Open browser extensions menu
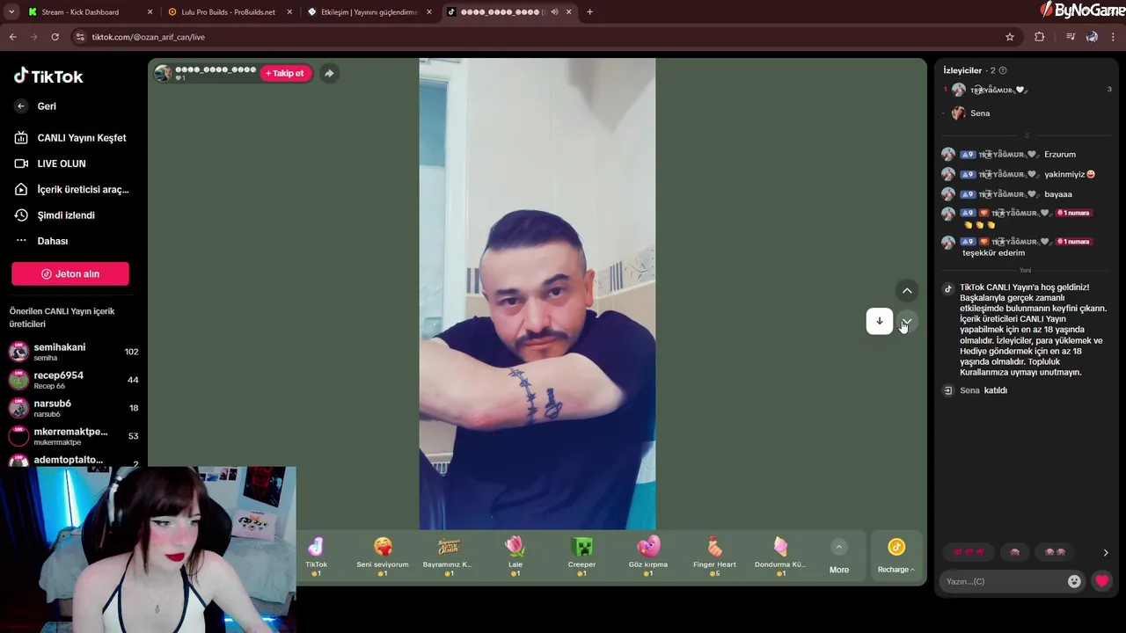This screenshot has height=633, width=1126. 1040,37
